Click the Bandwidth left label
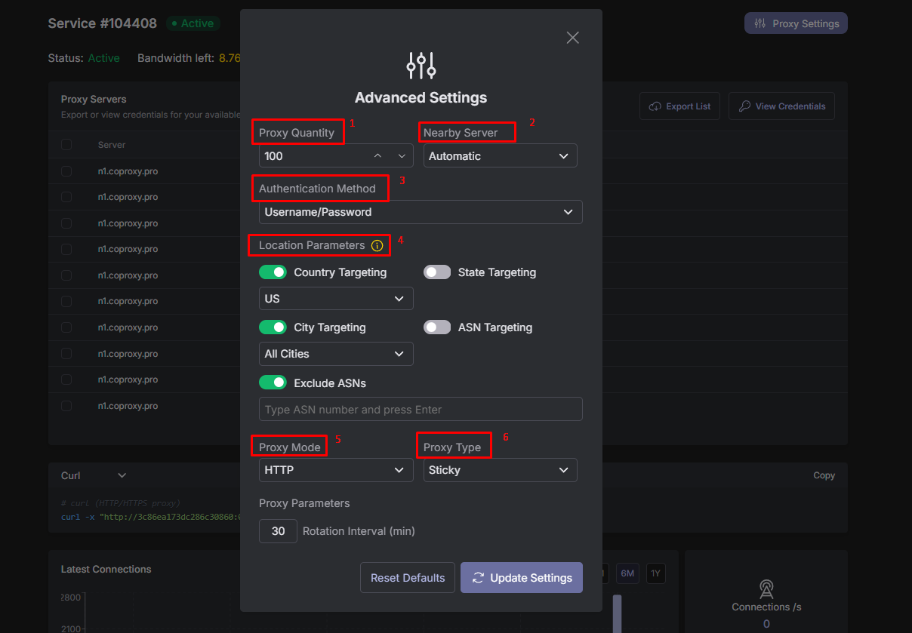This screenshot has height=633, width=912. 177,57
